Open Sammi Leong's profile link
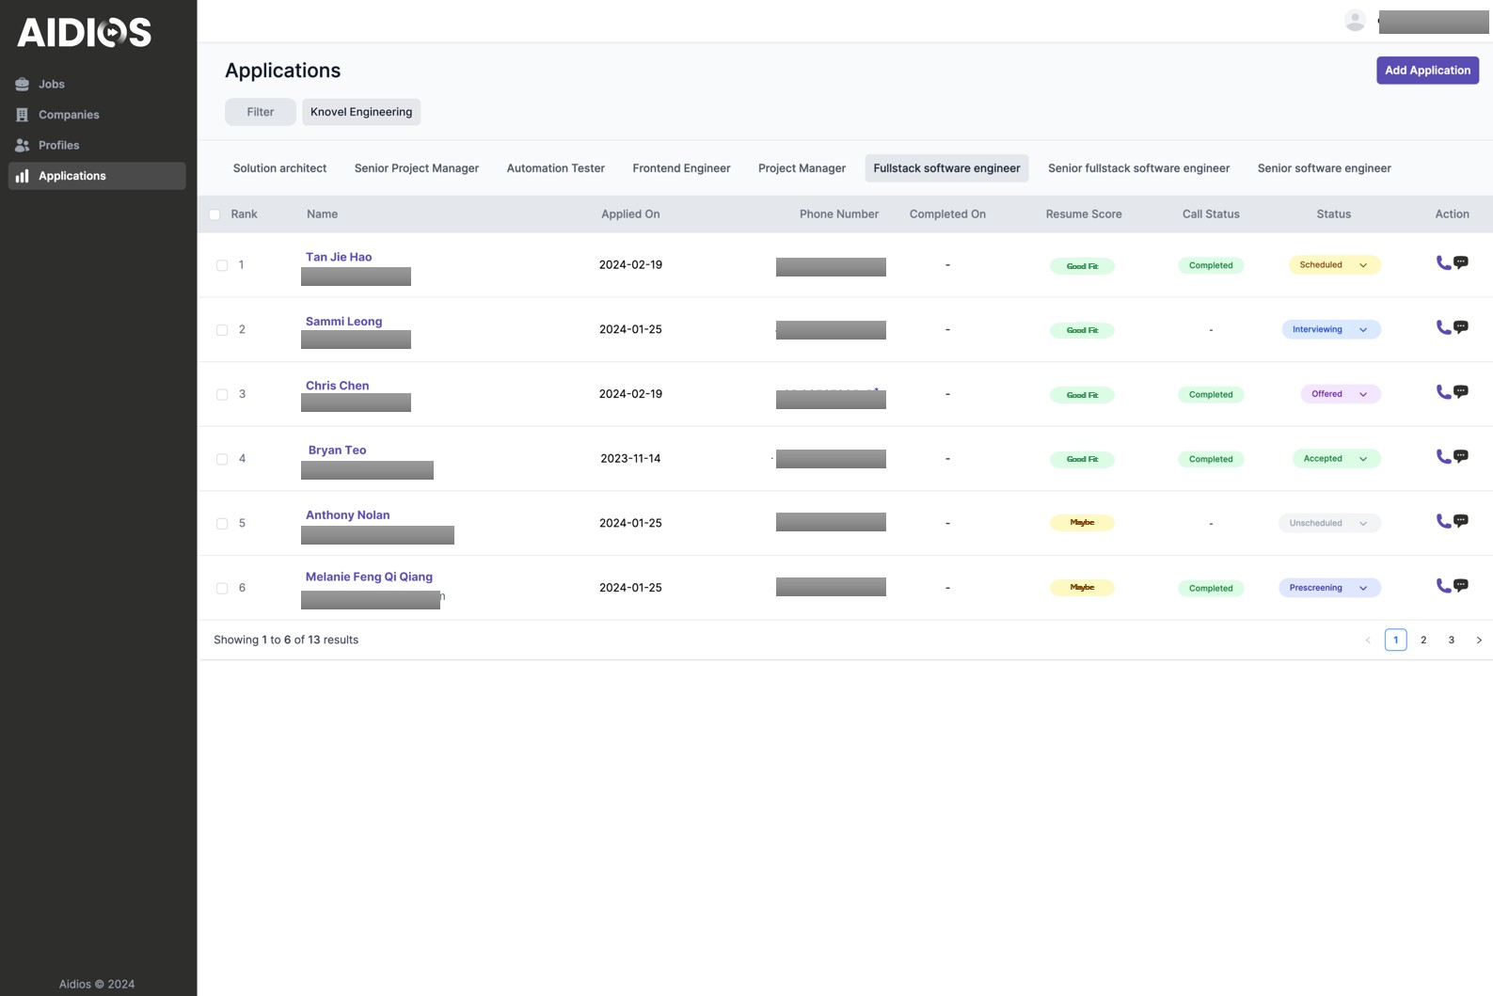 pyautogui.click(x=343, y=322)
